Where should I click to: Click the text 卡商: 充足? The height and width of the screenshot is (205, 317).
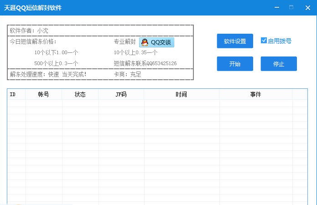[127, 74]
